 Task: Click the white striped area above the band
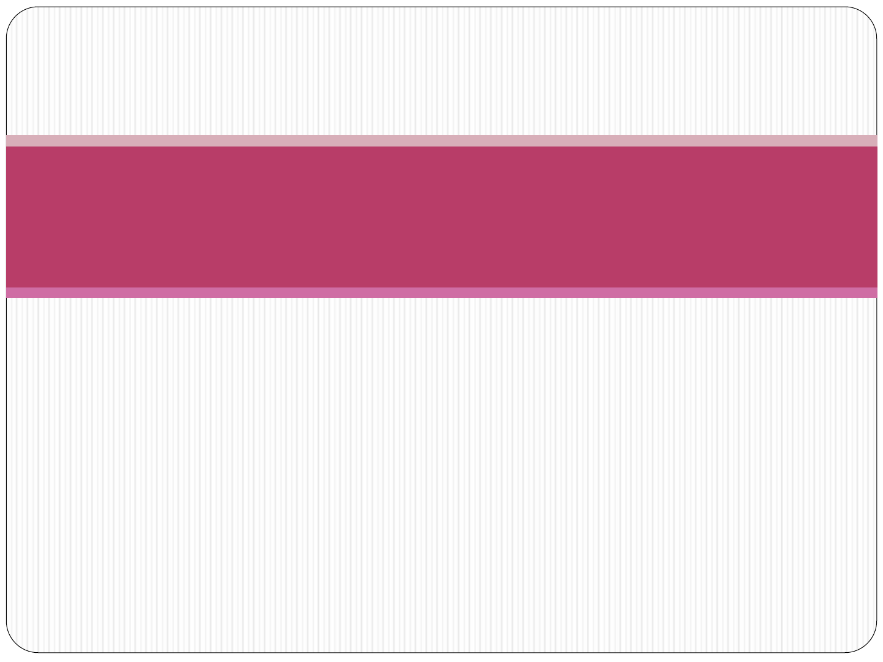click(442, 70)
